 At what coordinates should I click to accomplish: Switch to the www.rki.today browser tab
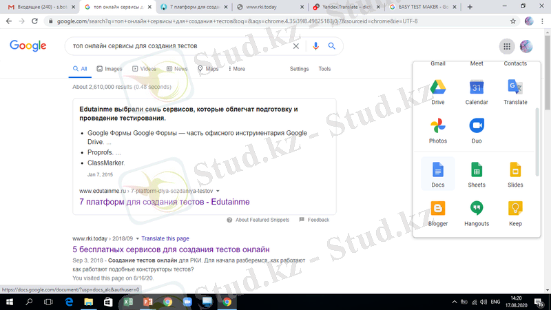270,7
